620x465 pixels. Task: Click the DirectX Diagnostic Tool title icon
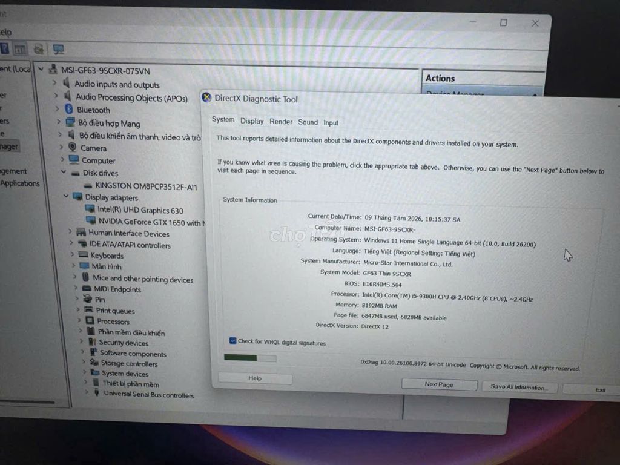(x=206, y=97)
